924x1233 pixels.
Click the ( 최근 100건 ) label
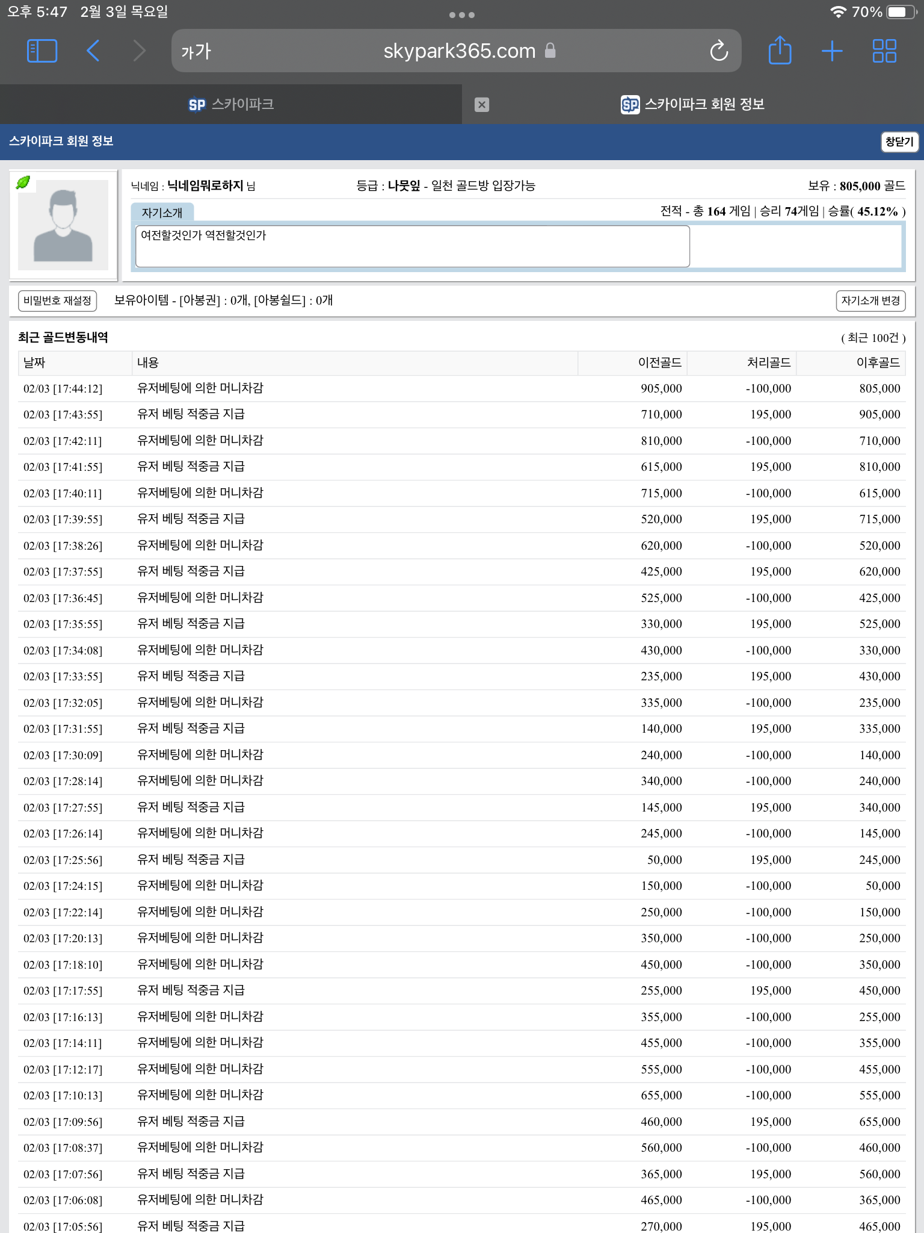tap(873, 338)
